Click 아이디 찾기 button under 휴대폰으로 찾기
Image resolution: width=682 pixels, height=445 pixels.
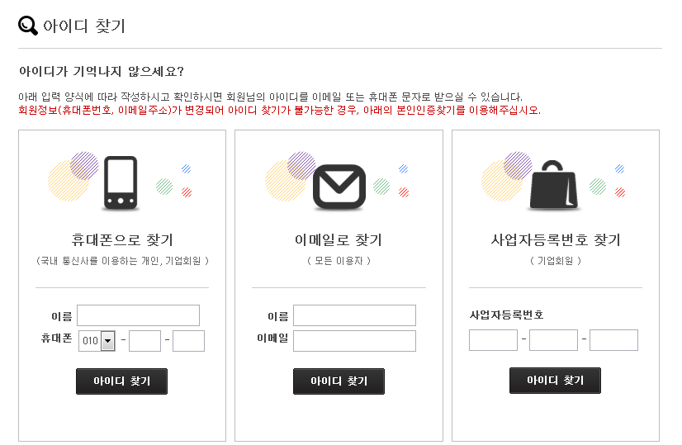(122, 381)
